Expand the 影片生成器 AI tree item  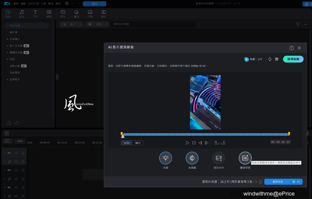pyautogui.click(x=7, y=46)
